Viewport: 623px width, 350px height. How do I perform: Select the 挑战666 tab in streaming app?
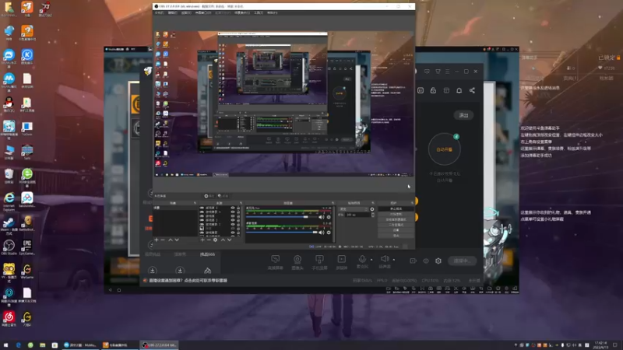207,254
